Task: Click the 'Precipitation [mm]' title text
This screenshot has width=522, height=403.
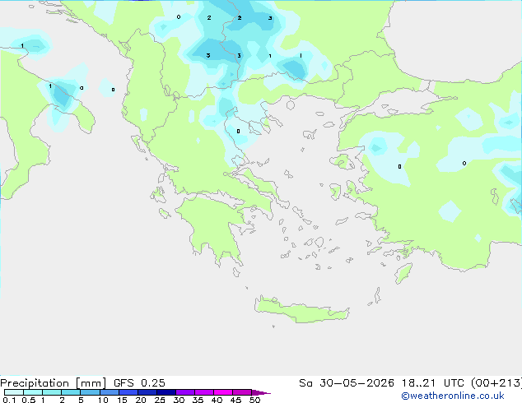Action: coord(54,383)
